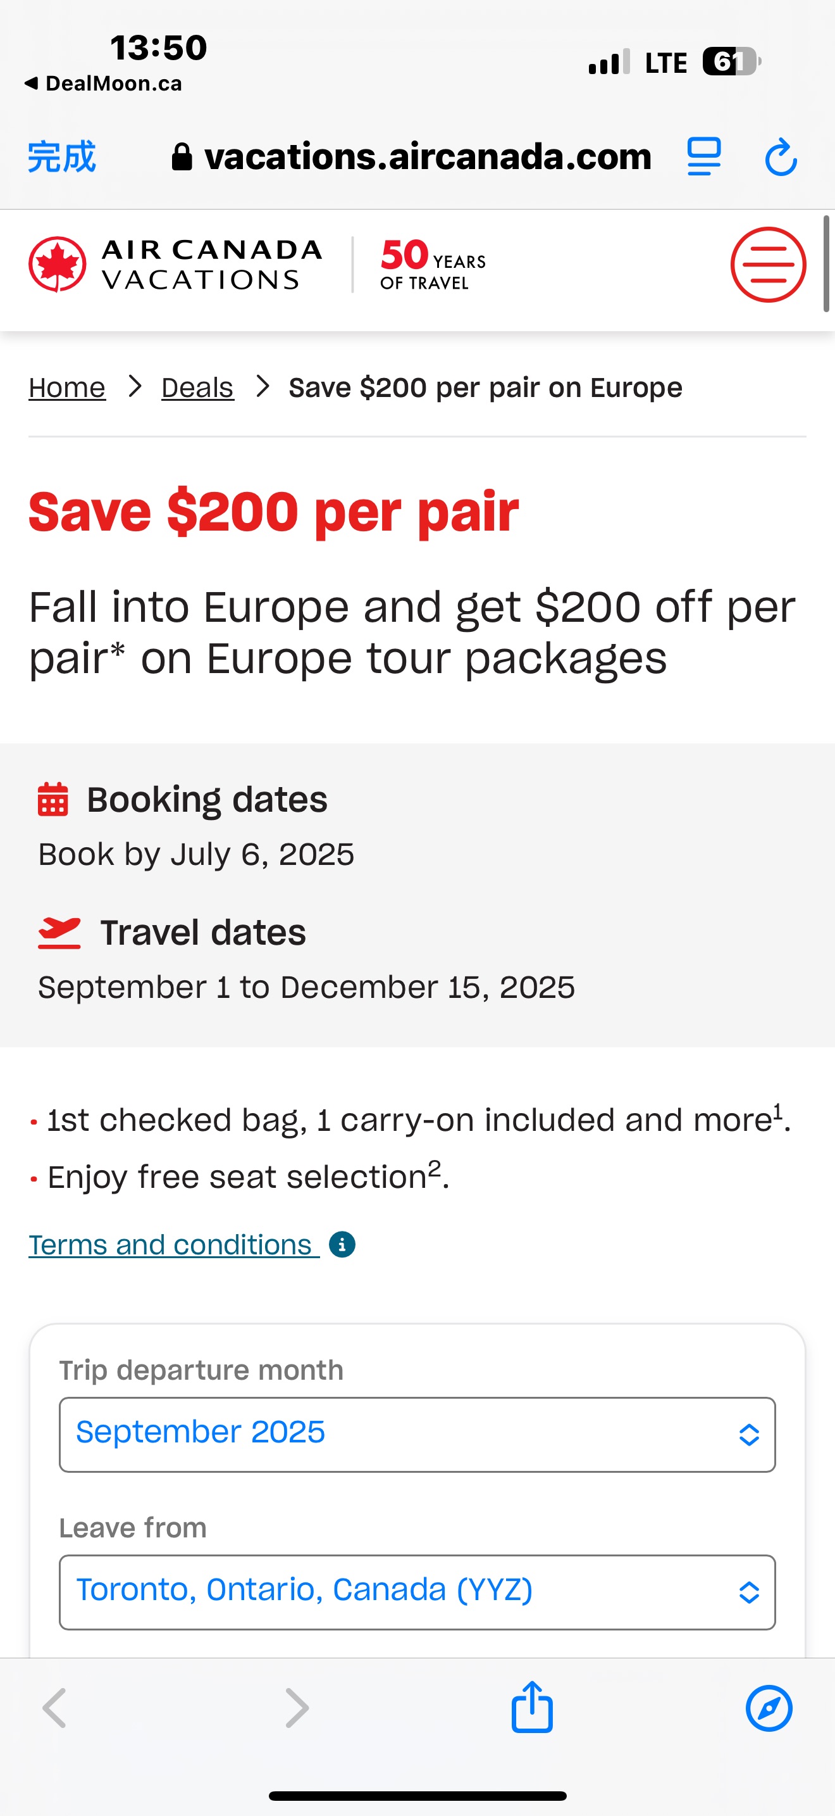Click the Air Canada Vacations maple leaf logo

[x=56, y=265]
